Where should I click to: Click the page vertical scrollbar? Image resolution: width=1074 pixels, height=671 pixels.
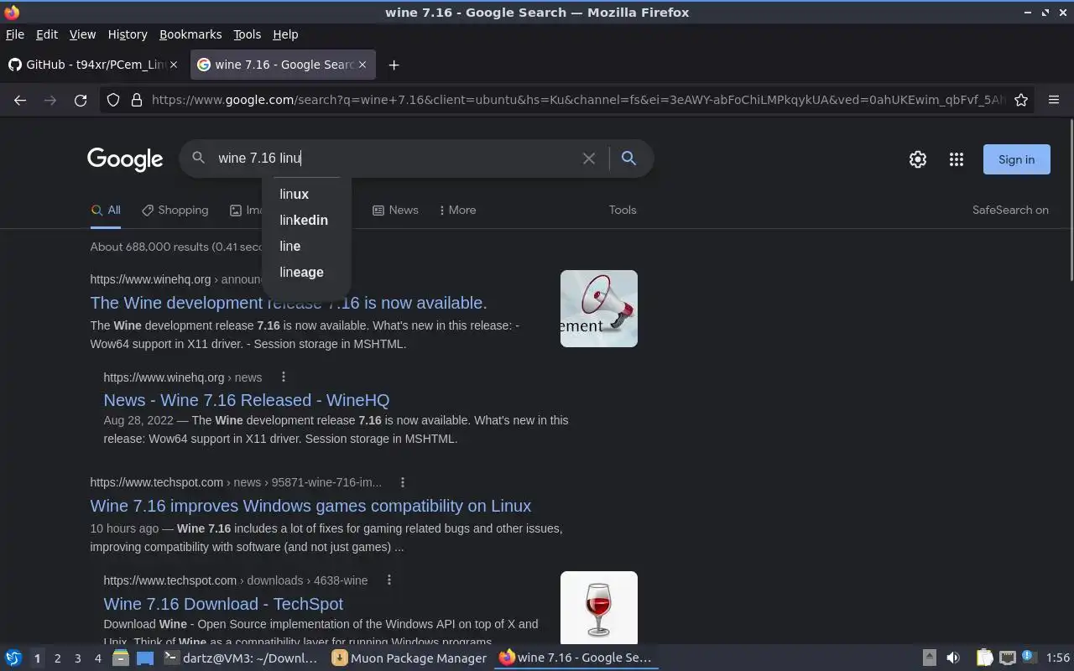(x=1071, y=201)
